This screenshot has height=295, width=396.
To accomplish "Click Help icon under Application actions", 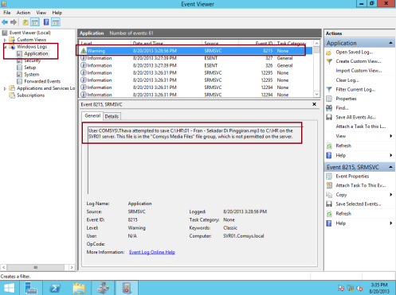I will click(329, 155).
